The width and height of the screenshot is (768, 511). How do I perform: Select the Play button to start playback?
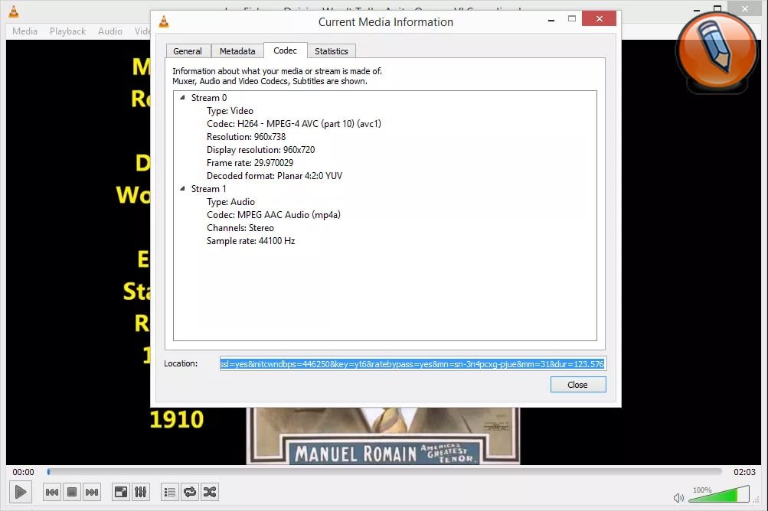(20, 492)
